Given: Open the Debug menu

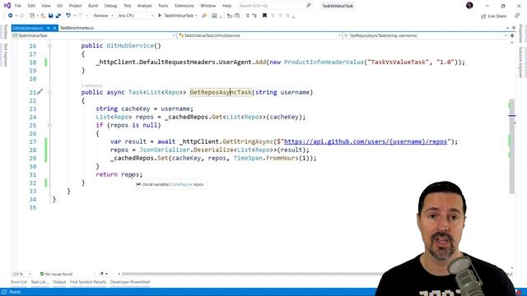Looking at the screenshot, I should click(x=110, y=6).
